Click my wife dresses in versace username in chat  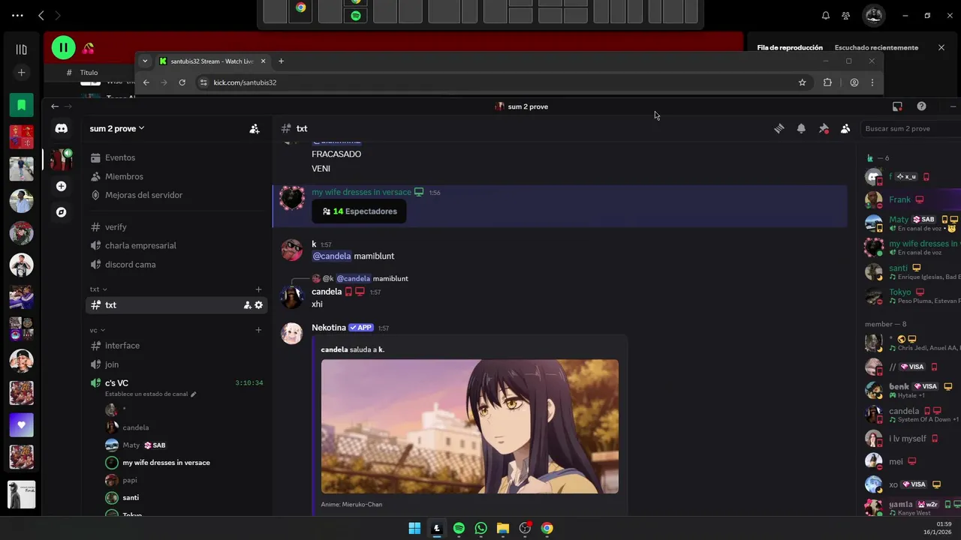click(361, 193)
